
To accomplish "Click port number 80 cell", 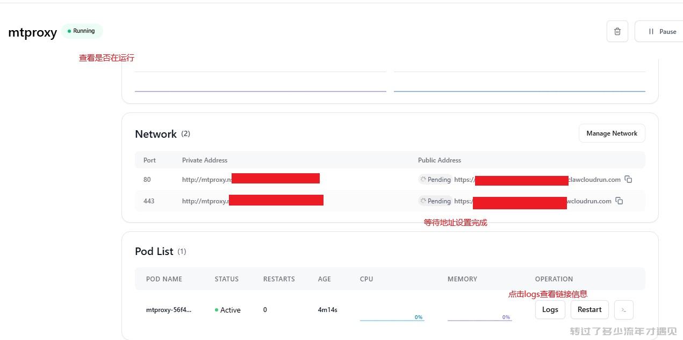I will click(147, 180).
